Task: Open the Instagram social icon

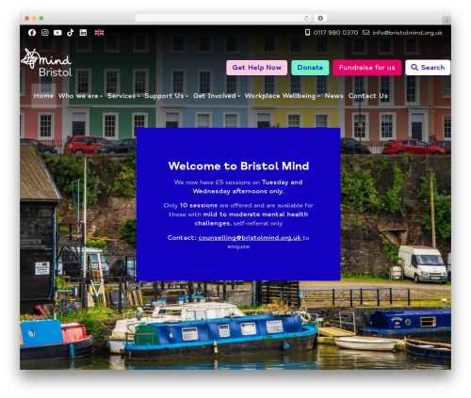Action: (45, 33)
